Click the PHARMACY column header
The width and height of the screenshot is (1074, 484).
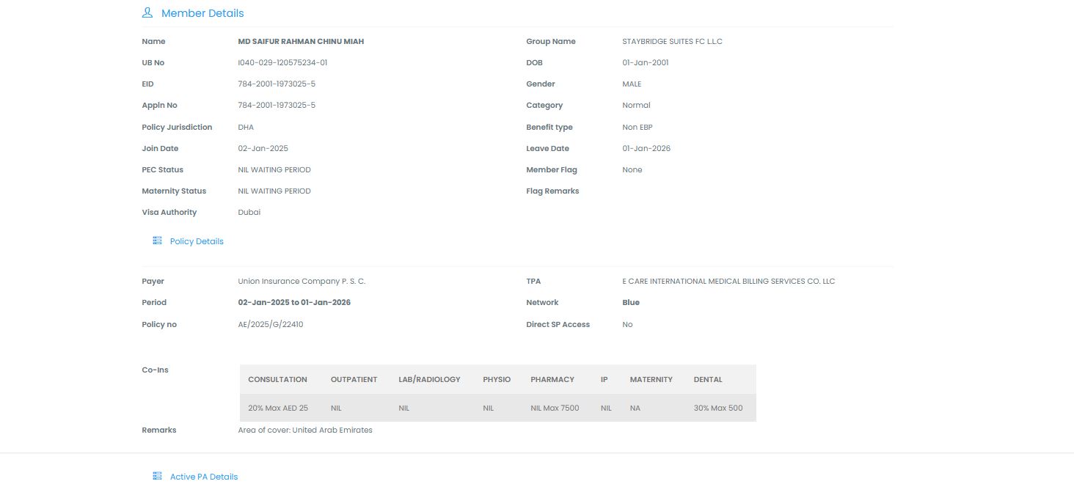552,380
